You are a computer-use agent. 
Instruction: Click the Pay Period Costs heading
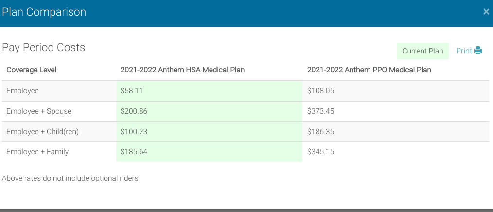pyautogui.click(x=44, y=48)
